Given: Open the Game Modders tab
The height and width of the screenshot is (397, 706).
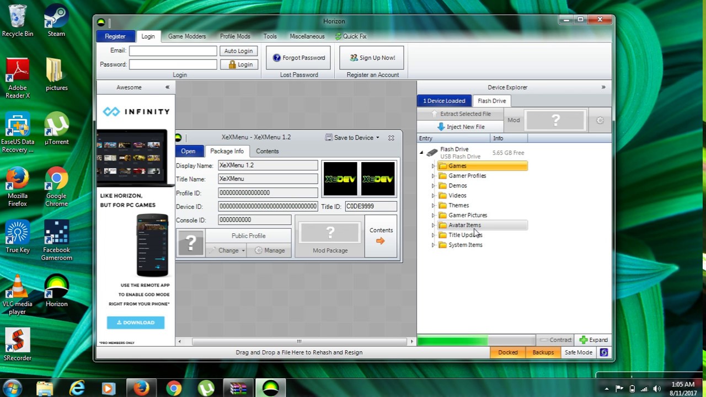Looking at the screenshot, I should [x=187, y=36].
